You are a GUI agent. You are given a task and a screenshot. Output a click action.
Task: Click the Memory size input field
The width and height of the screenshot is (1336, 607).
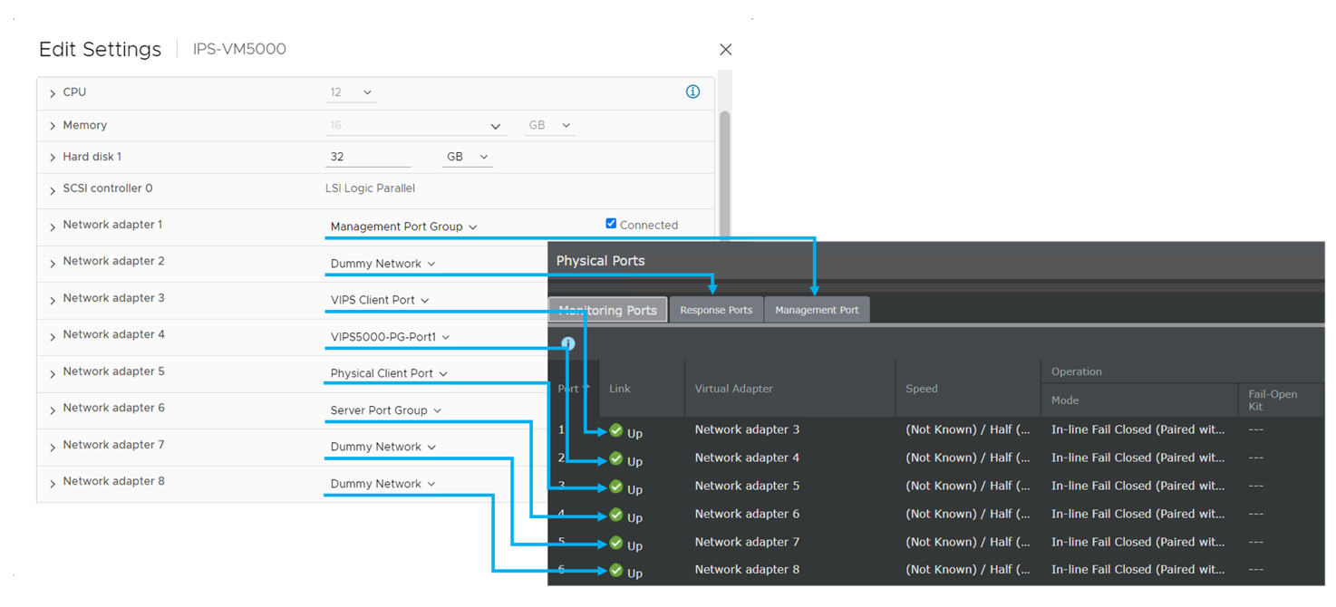414,125
